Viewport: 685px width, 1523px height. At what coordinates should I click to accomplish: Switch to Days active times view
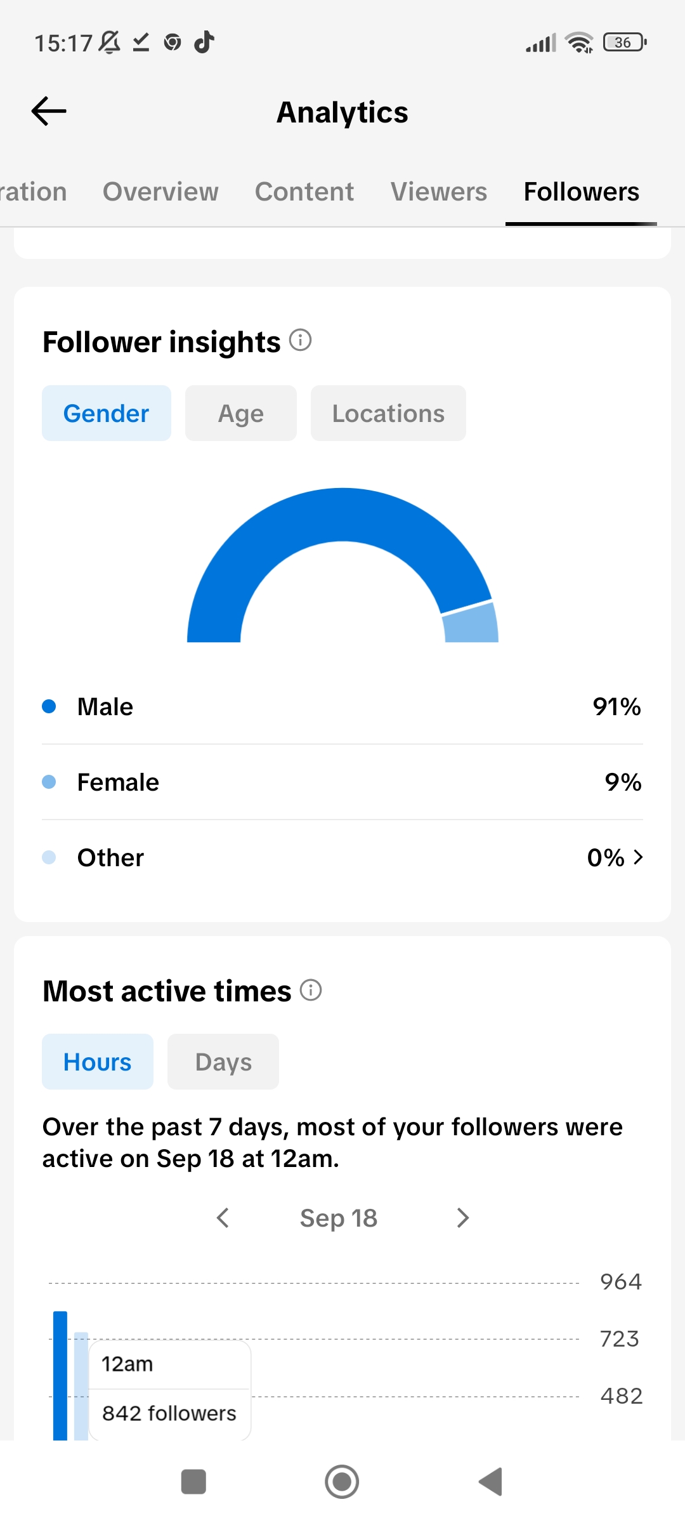(223, 1062)
